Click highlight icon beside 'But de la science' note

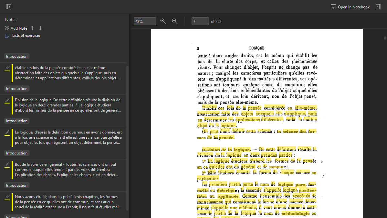[7, 165]
